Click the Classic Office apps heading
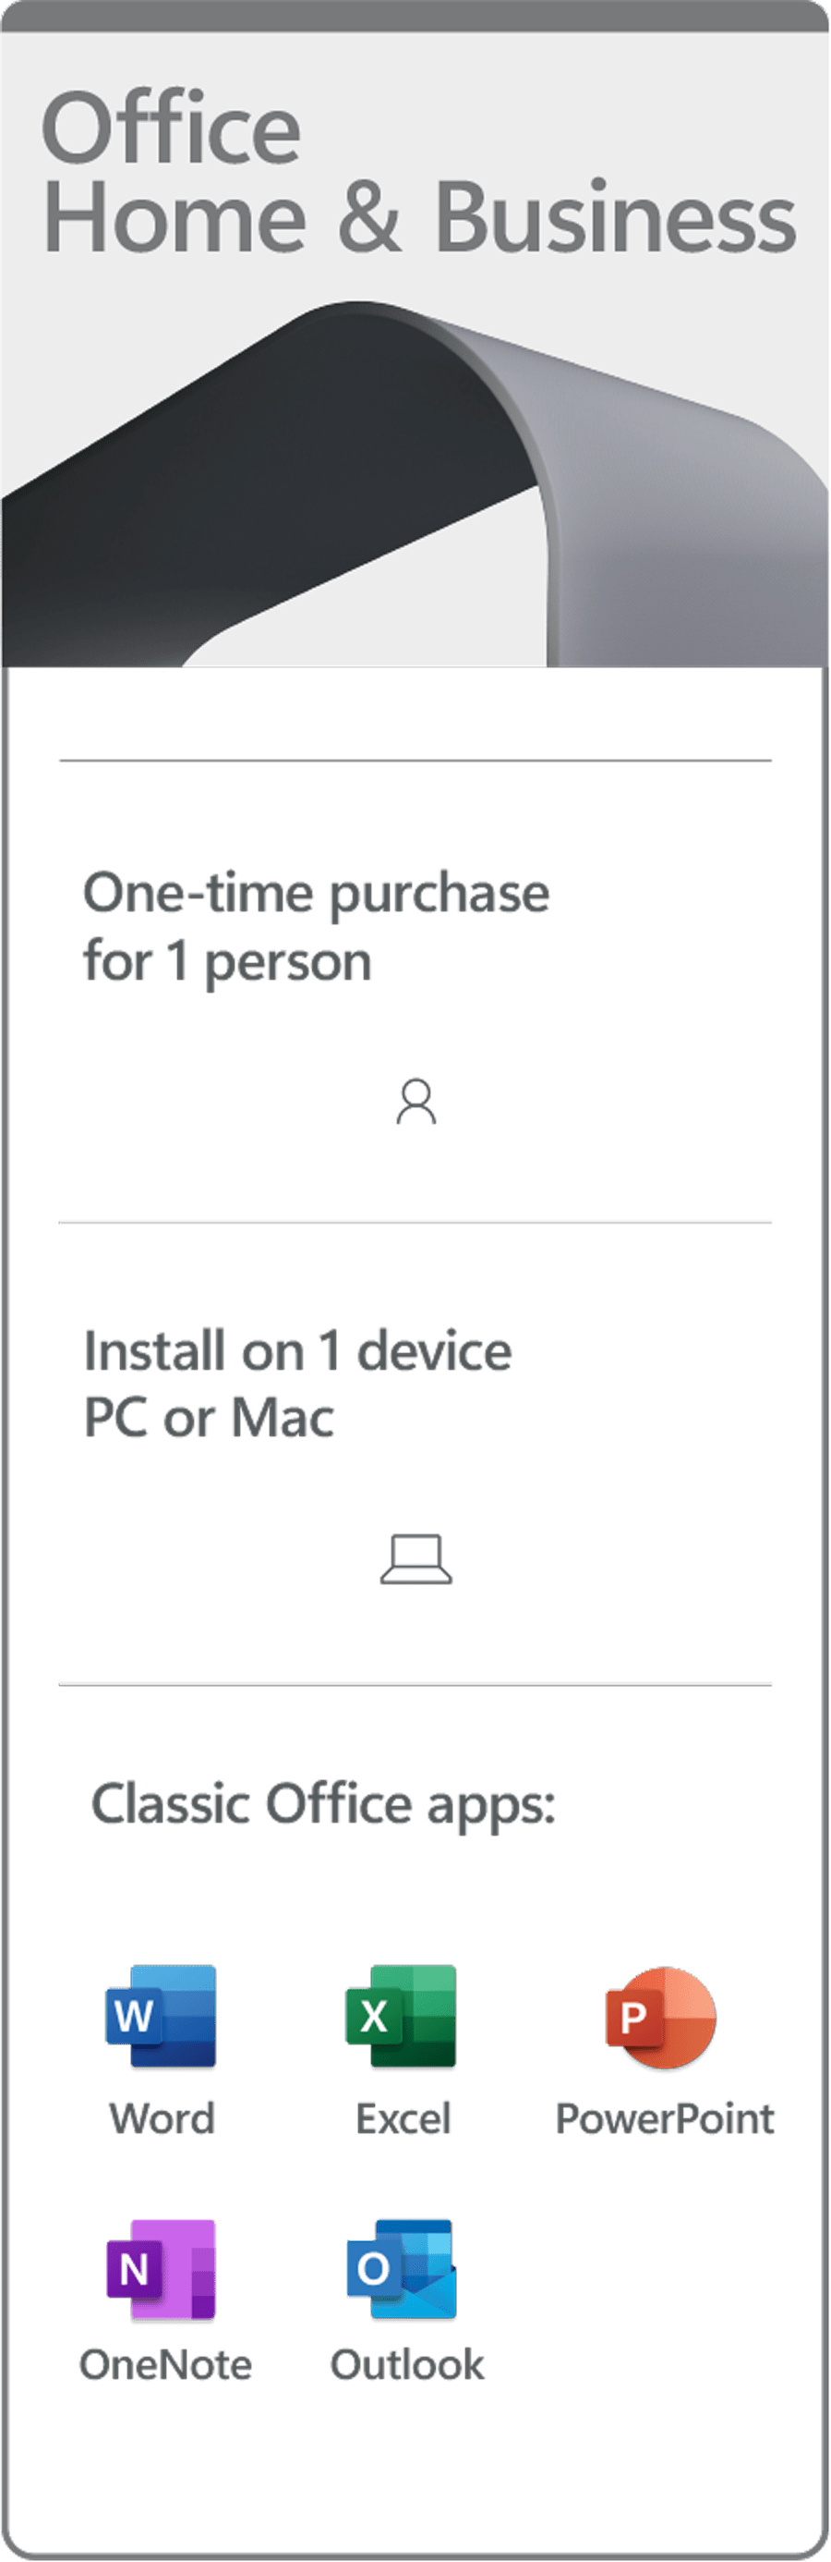Viewport: 831px width, 2562px height. (x=323, y=1804)
